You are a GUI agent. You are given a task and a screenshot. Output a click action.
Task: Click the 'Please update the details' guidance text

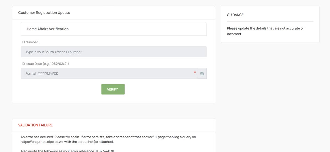click(265, 31)
